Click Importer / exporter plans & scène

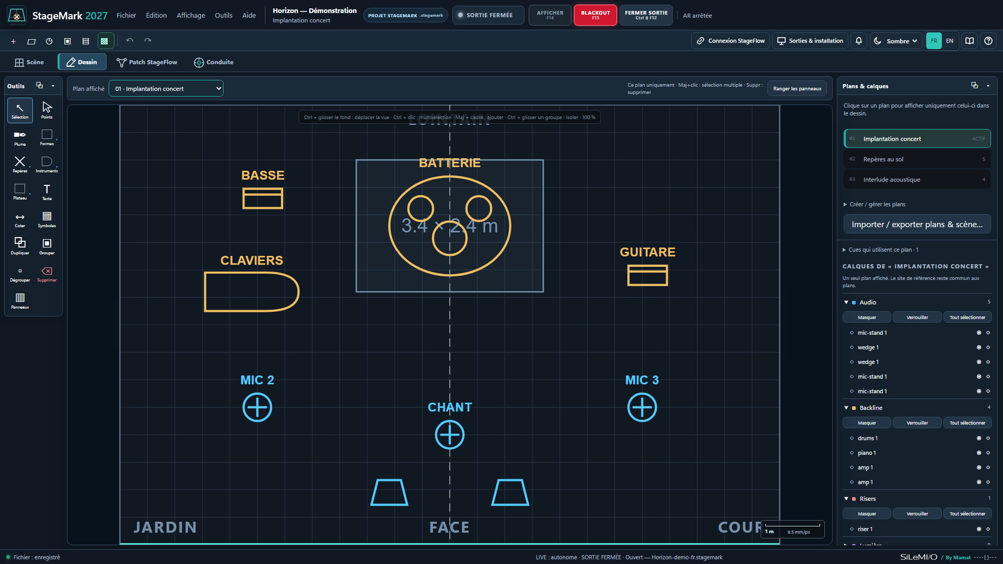pos(917,224)
